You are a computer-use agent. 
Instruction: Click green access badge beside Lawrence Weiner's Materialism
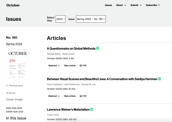92,109
